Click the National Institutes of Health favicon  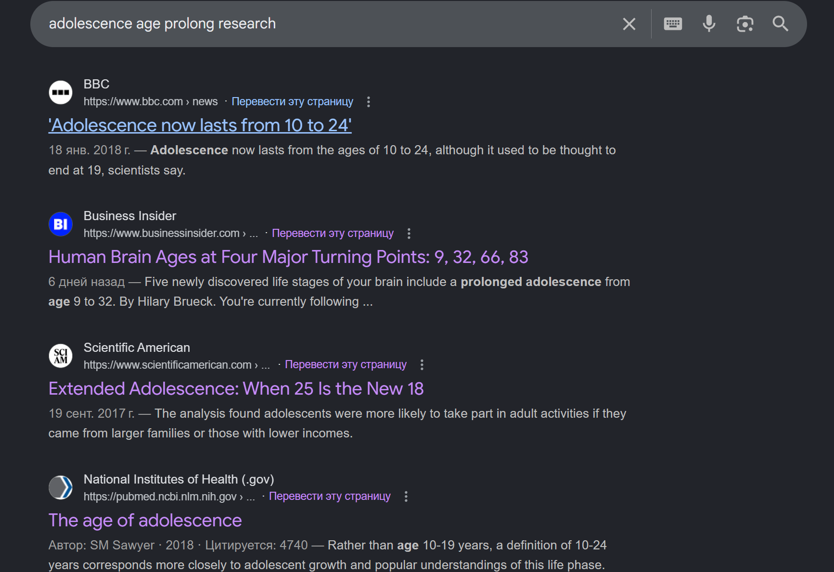(x=61, y=487)
